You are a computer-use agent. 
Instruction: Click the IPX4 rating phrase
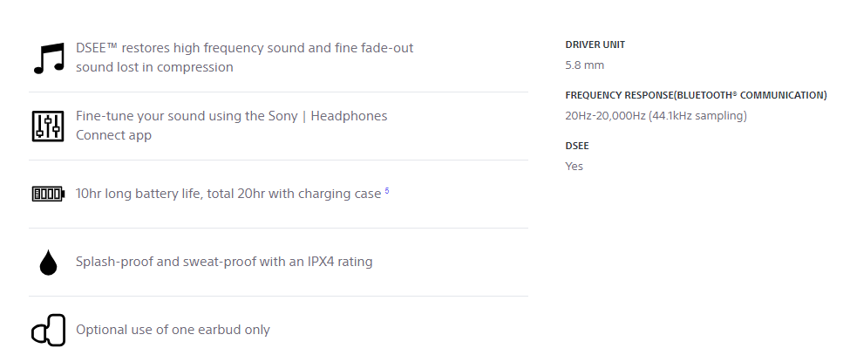tap(340, 262)
